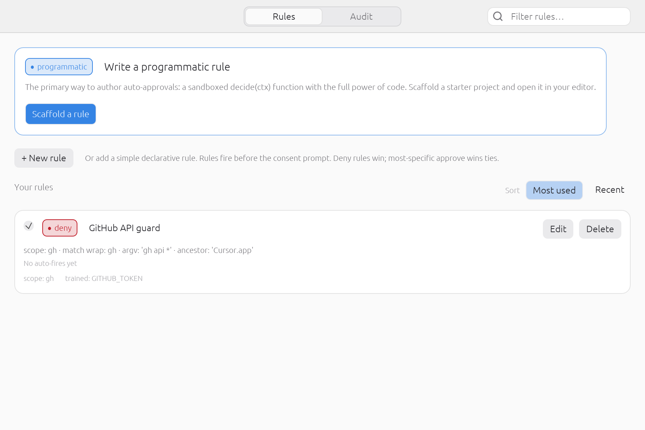Screen dimensions: 645x430
Task: Add a declarative rule with New rule
Action: tap(44, 158)
